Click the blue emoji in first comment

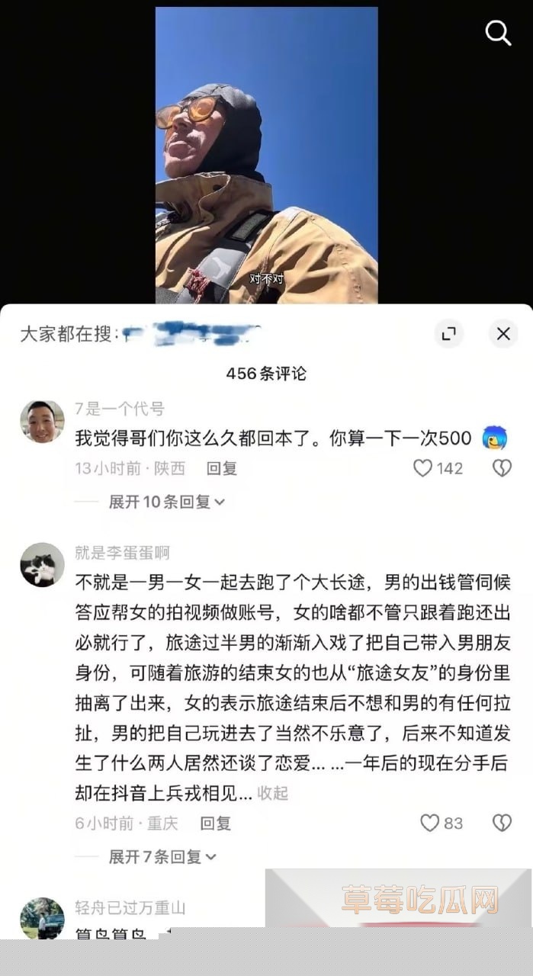(x=494, y=438)
